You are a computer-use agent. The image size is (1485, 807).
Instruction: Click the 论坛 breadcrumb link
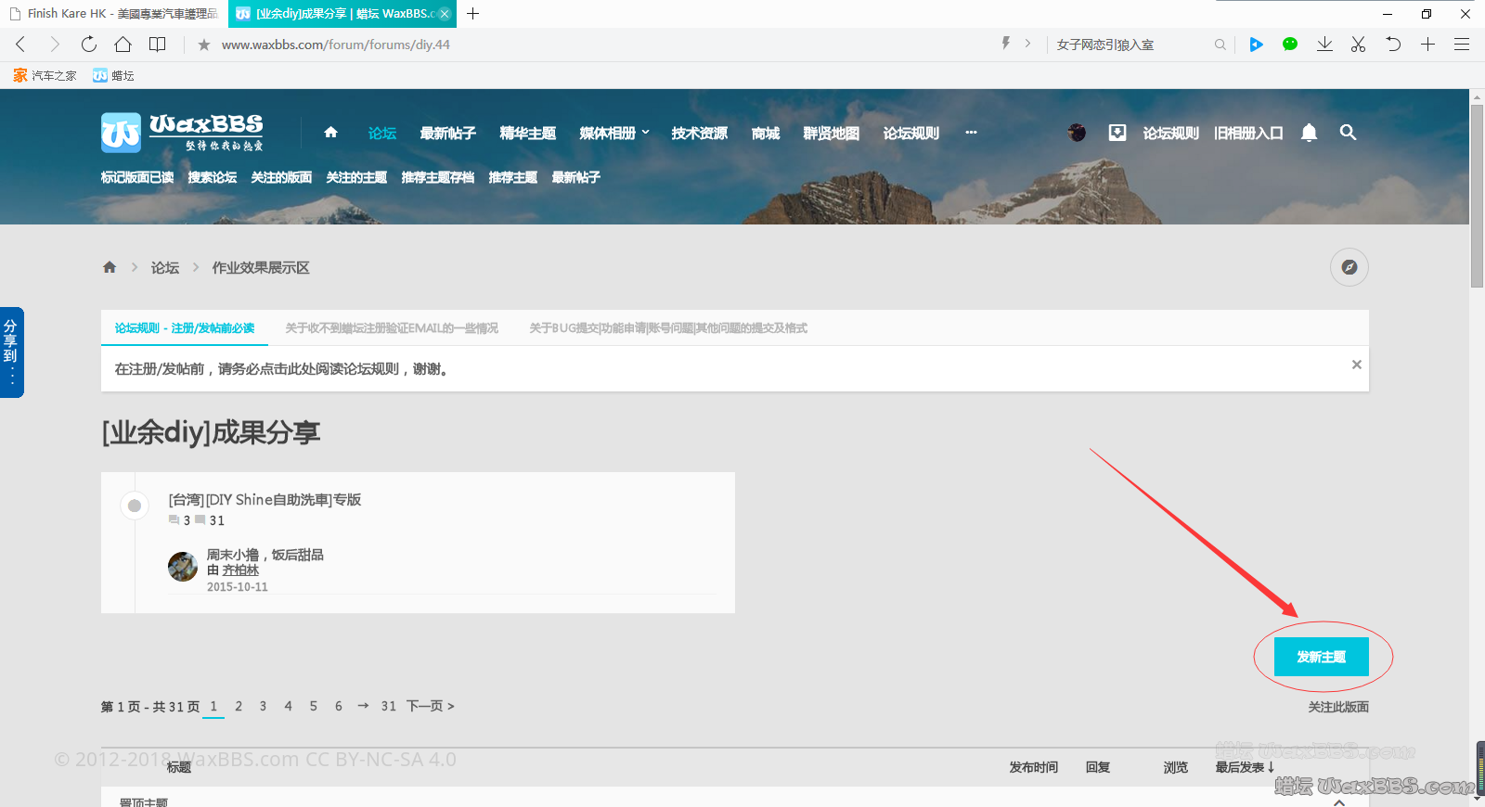tap(165, 267)
